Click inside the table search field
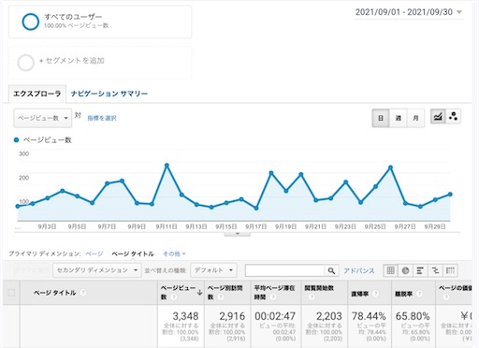Image resolution: width=479 pixels, height=348 pixels. tap(284, 270)
